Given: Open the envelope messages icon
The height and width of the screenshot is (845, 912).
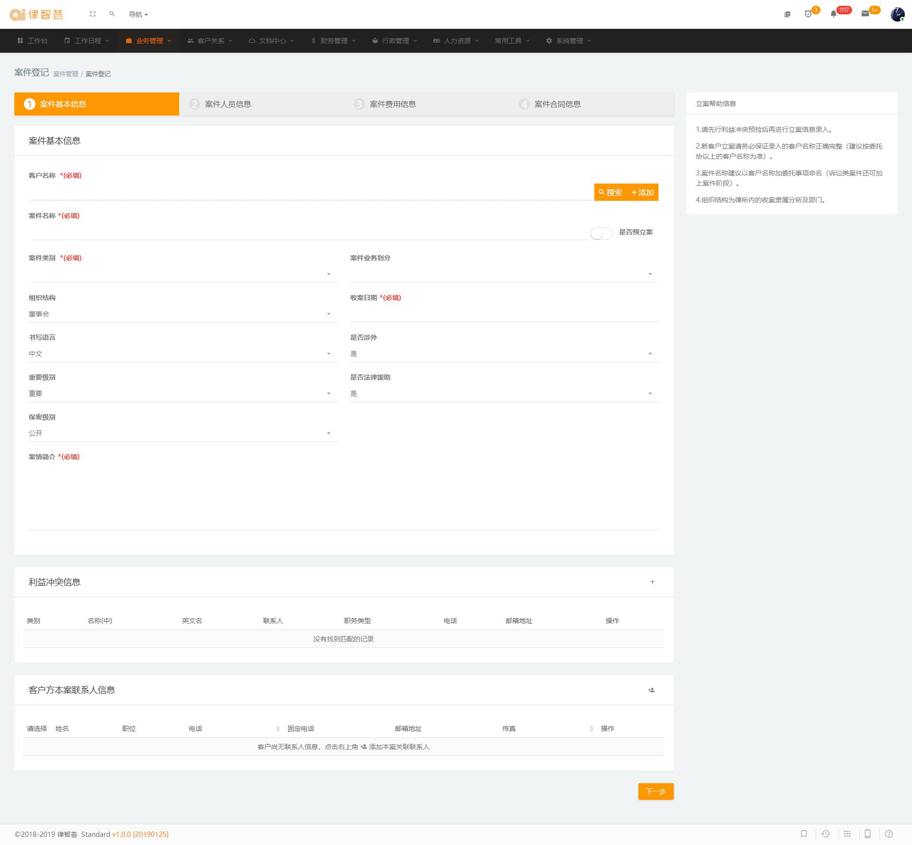Looking at the screenshot, I should (865, 14).
